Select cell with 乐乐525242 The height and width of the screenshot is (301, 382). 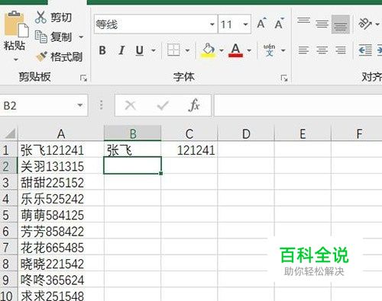click(61, 199)
